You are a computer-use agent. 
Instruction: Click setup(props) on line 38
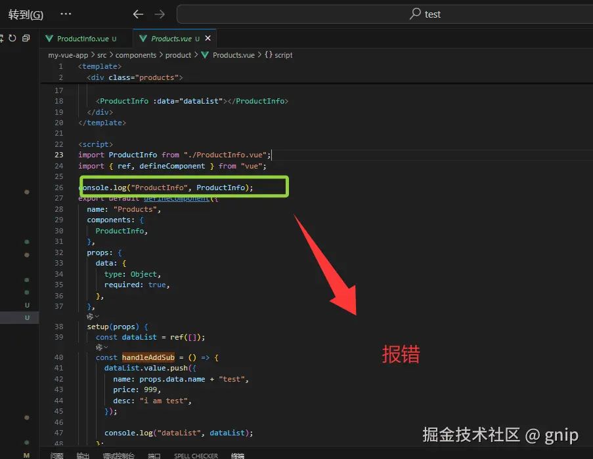pos(113,327)
